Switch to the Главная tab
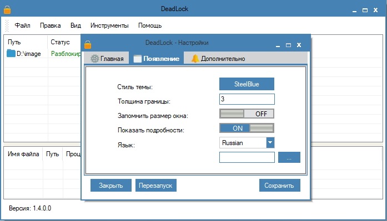 (x=107, y=59)
